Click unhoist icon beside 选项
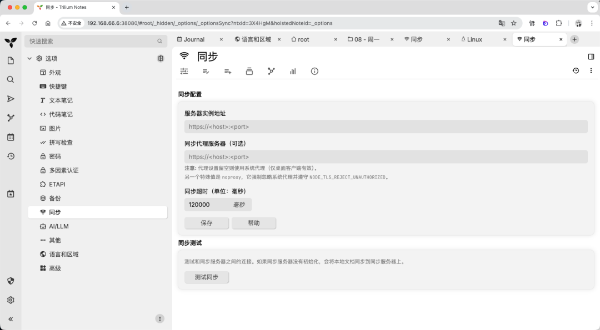The height and width of the screenshot is (330, 600). tap(161, 58)
